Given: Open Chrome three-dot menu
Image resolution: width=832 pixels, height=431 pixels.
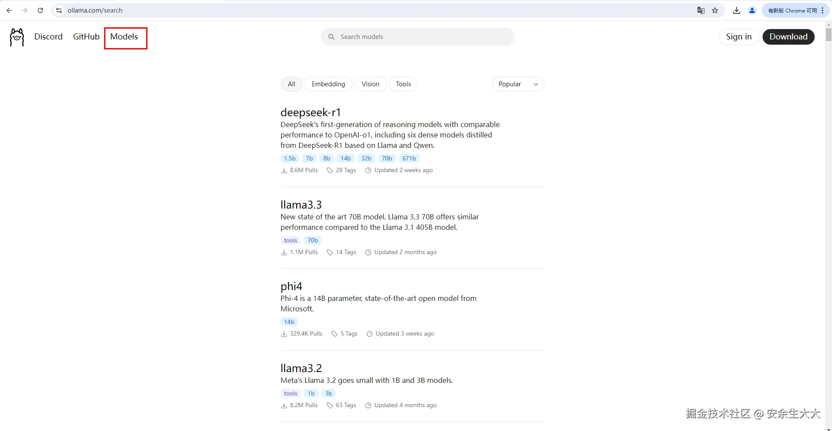Looking at the screenshot, I should coord(822,10).
